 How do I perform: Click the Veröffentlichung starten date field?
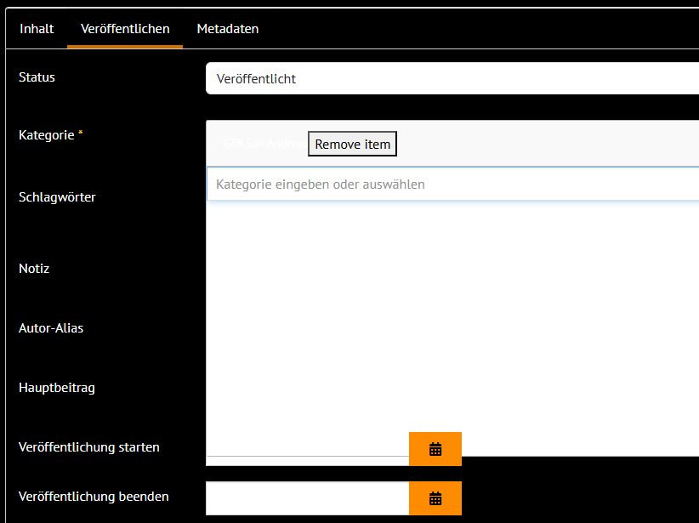pyautogui.click(x=308, y=461)
